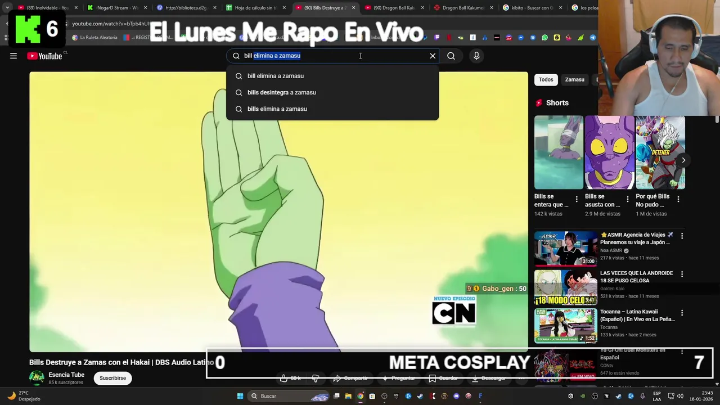
Task: Close the "Dragon Ball Kakumei" browser tab
Action: click(491, 8)
